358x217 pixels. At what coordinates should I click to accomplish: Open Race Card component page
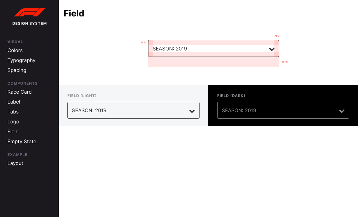point(20,92)
